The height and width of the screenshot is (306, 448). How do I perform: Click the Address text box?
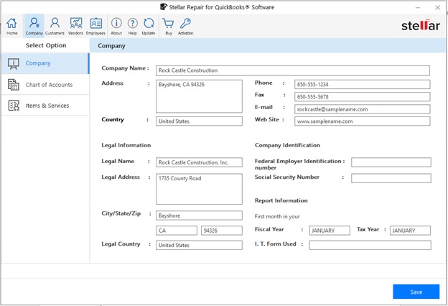pos(199,96)
